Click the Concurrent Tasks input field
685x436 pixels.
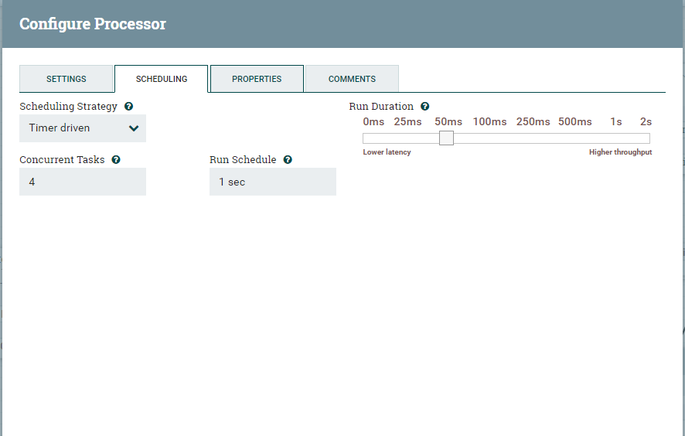(83, 182)
